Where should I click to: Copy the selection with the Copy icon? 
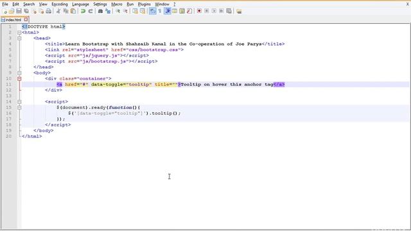click(66, 12)
